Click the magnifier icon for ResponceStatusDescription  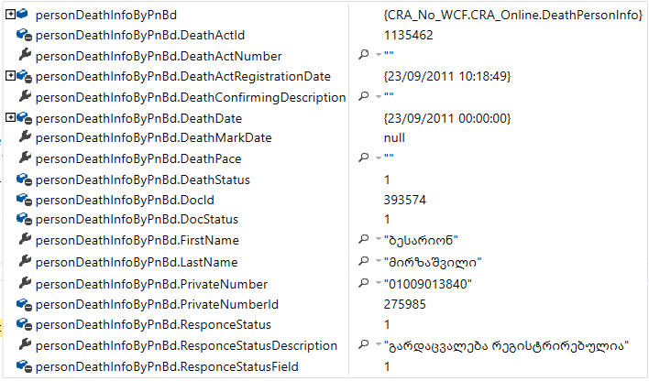click(x=364, y=346)
